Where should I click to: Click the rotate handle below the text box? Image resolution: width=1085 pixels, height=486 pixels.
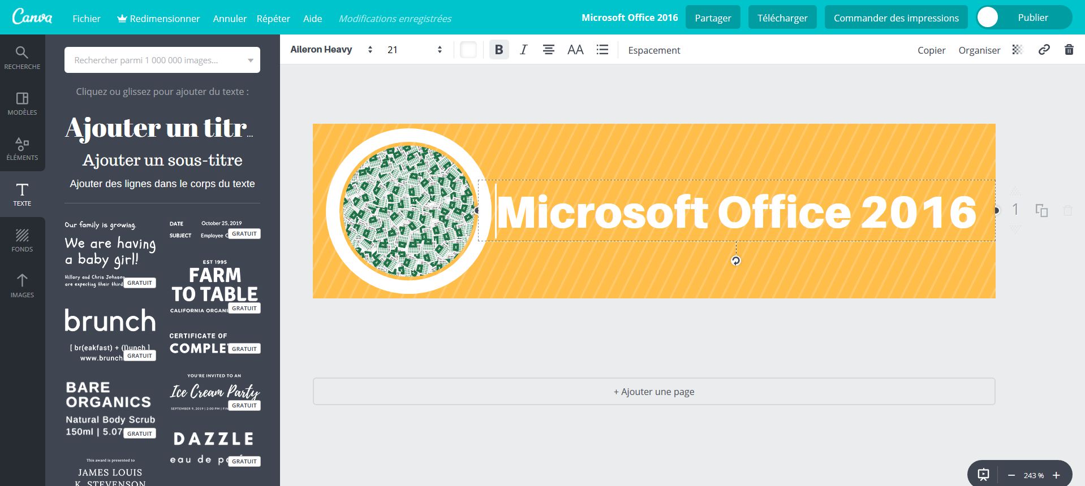click(x=735, y=261)
